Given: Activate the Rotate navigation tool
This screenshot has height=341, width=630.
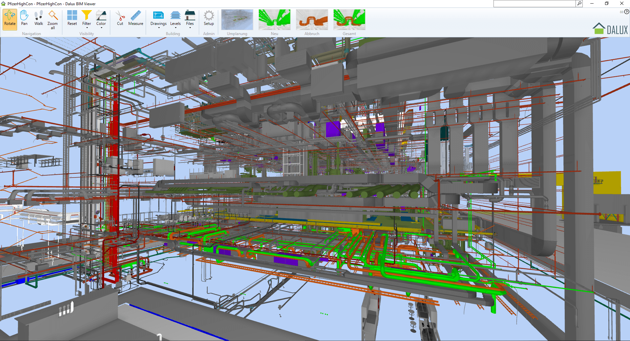Looking at the screenshot, I should coord(10,19).
